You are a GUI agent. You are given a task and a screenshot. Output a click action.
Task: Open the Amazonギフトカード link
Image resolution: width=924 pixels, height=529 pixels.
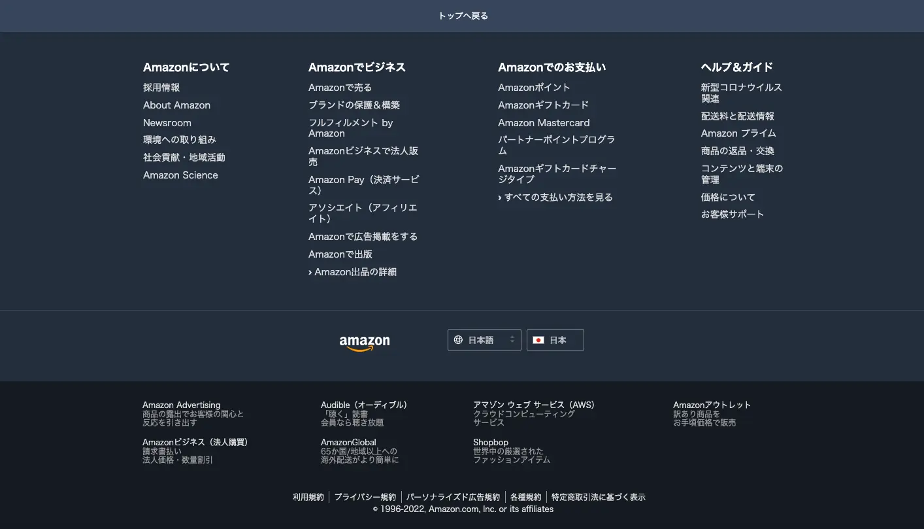pos(543,105)
